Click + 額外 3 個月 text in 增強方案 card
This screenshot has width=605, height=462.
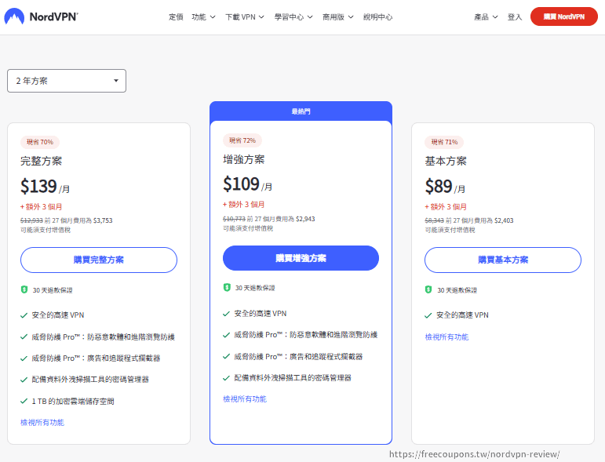(x=243, y=205)
